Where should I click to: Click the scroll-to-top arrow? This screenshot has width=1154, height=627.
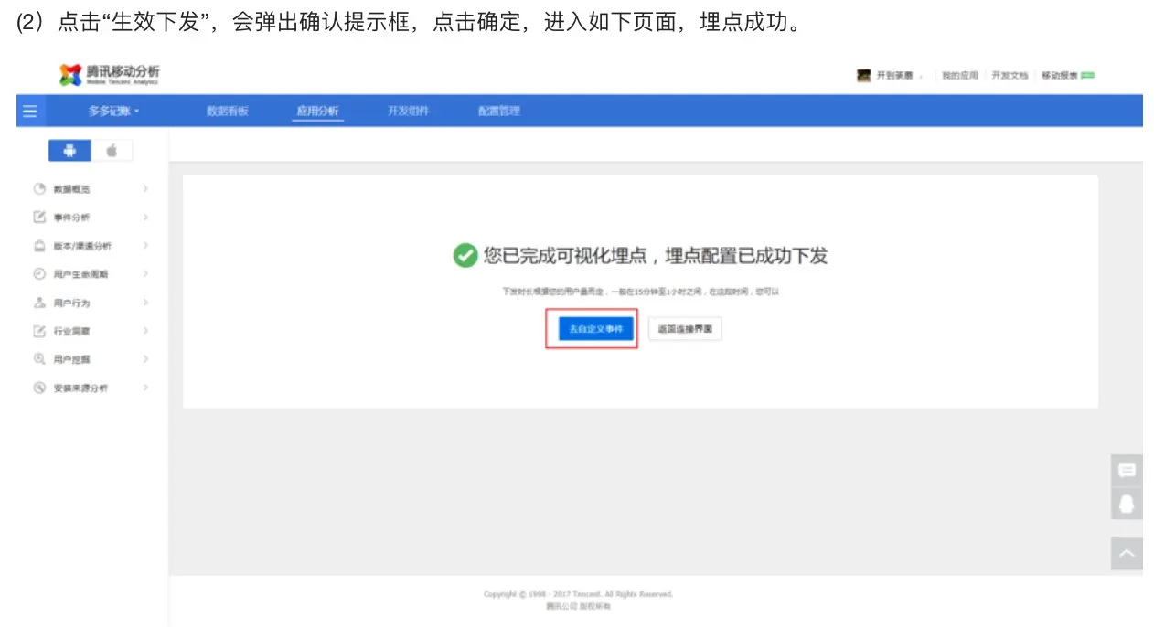1127,552
